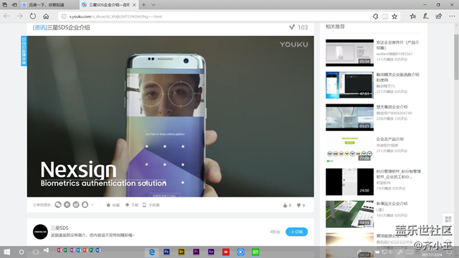Image resolution: width=459 pixels, height=258 pixels.
Task: Open the favorites hub icon
Action: 413,16
